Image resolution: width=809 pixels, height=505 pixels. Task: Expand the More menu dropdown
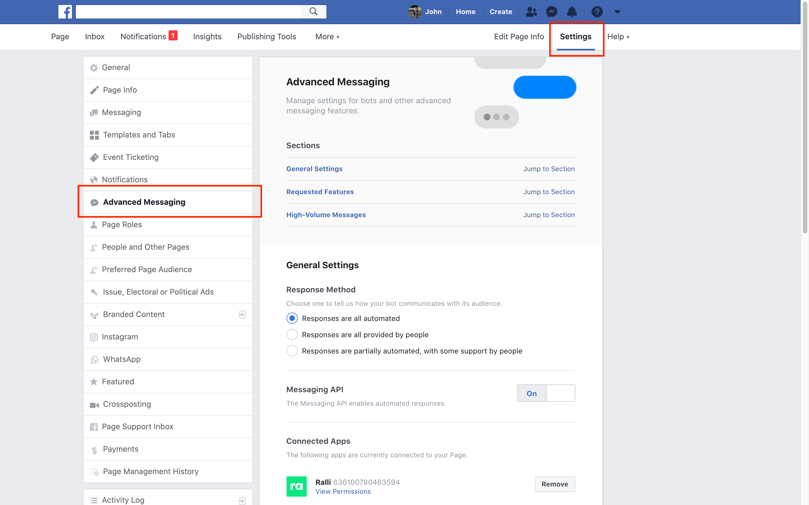point(327,37)
